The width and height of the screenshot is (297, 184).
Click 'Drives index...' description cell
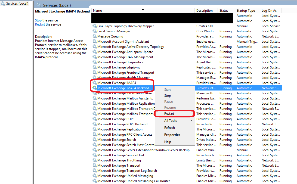click(206, 139)
